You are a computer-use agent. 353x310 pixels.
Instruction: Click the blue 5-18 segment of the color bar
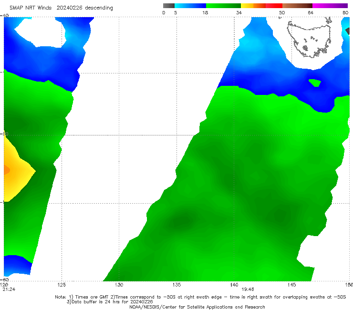190,6
